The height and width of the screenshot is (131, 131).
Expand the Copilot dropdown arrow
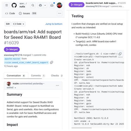[x=45, y=5]
